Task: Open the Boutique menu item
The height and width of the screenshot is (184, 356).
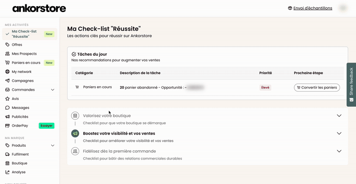Action: [x=19, y=163]
